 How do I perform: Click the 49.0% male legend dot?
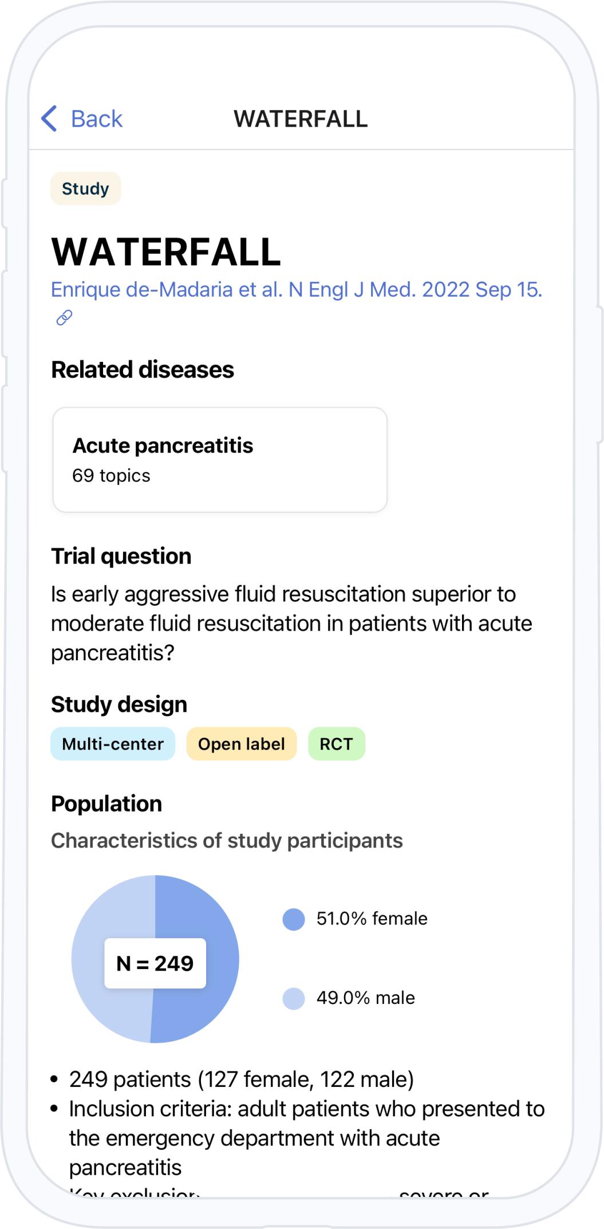294,998
